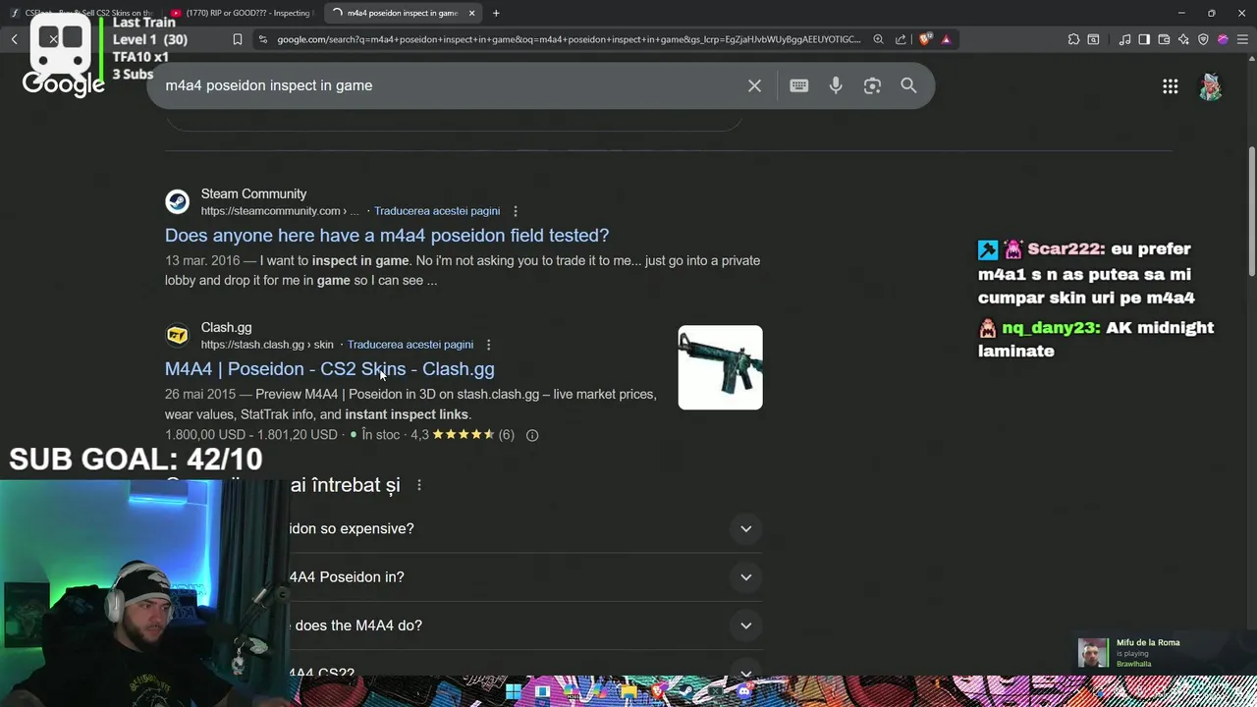Click 'Traducerea acestei pagini' for the Clash.gg result
Viewport: 1257px width, 707px height.
pos(410,345)
